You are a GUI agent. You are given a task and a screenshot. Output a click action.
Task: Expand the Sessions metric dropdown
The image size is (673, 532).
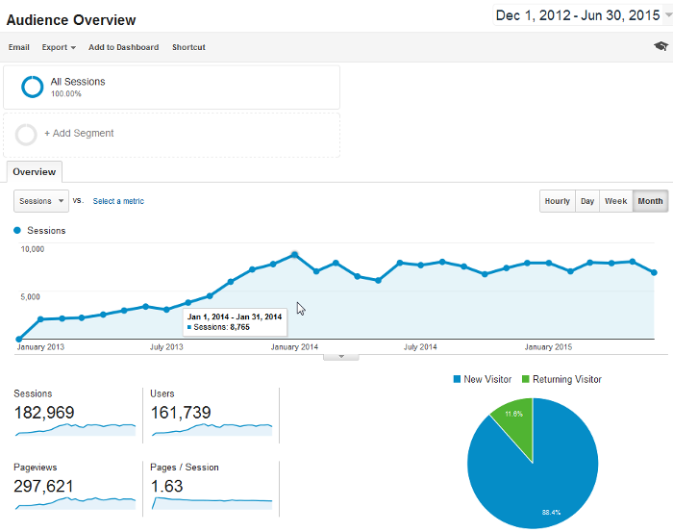pos(41,201)
